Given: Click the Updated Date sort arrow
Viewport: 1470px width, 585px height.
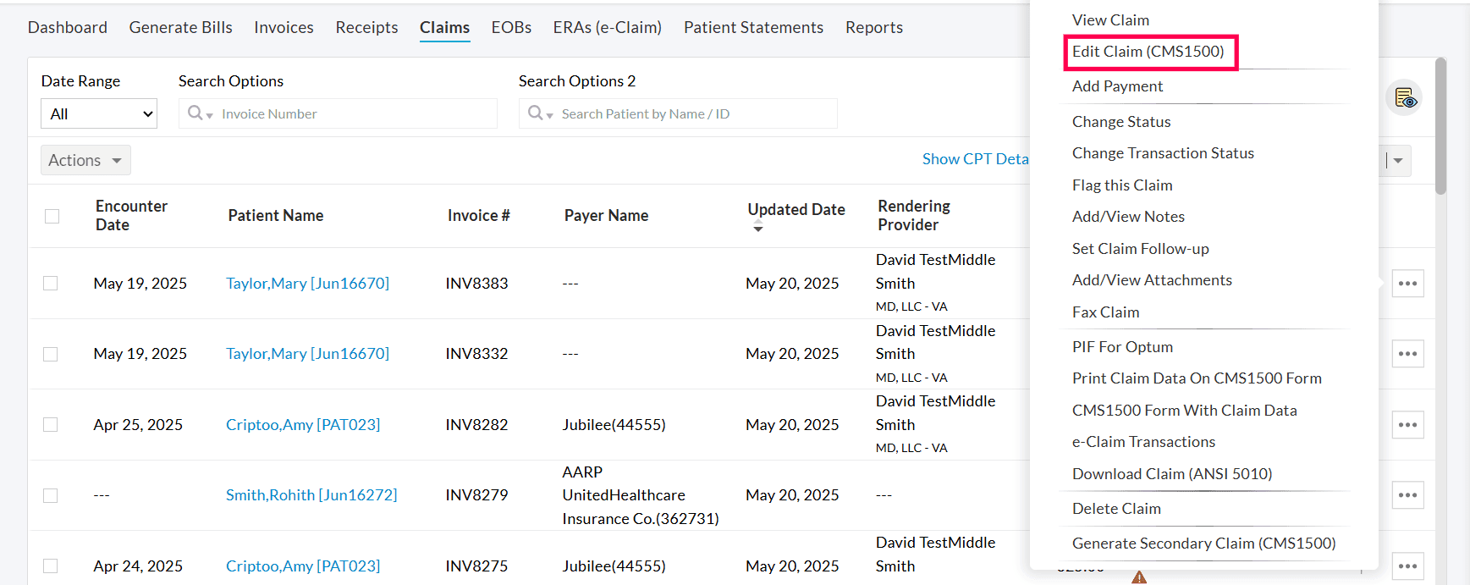Looking at the screenshot, I should (757, 228).
